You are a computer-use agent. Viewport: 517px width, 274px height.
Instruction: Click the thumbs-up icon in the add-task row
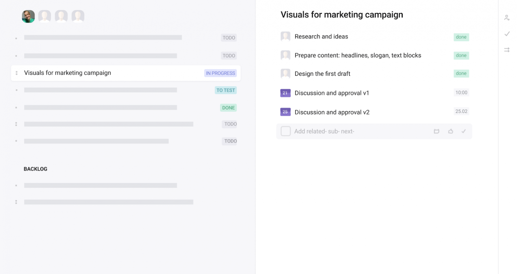450,132
